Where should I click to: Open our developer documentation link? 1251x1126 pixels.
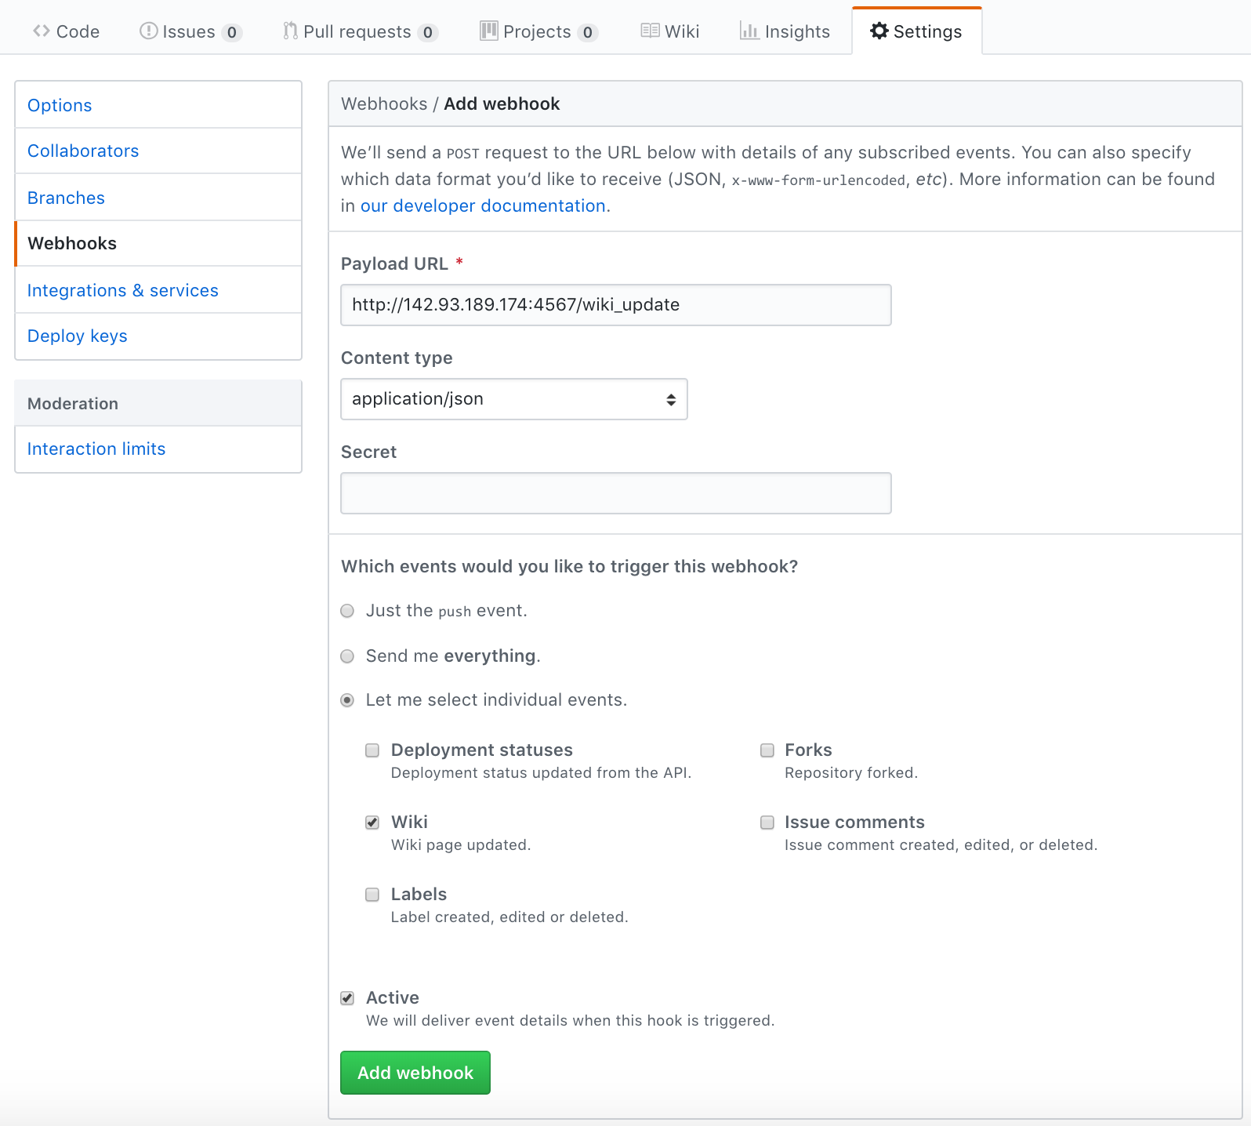pyautogui.click(x=483, y=205)
